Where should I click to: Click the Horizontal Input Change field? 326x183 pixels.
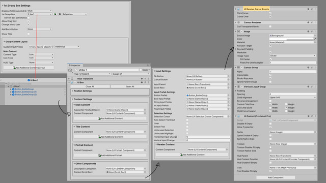coord(208,137)
